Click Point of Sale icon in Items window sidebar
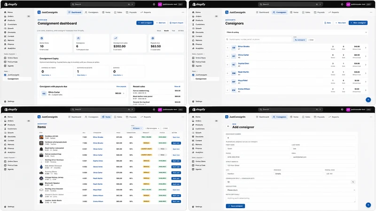The width and height of the screenshot is (376, 211). (5, 166)
